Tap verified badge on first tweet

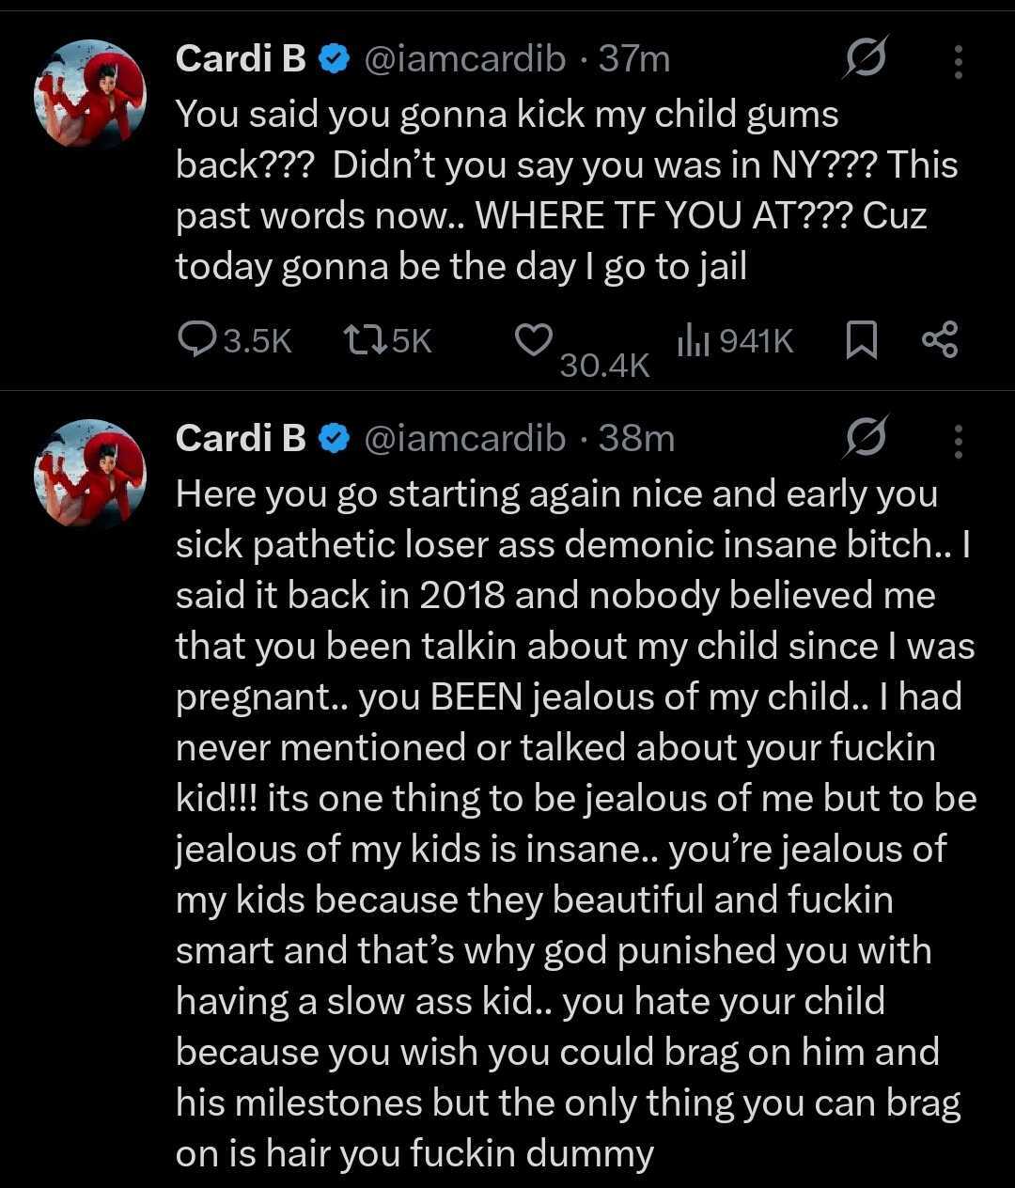(x=334, y=60)
